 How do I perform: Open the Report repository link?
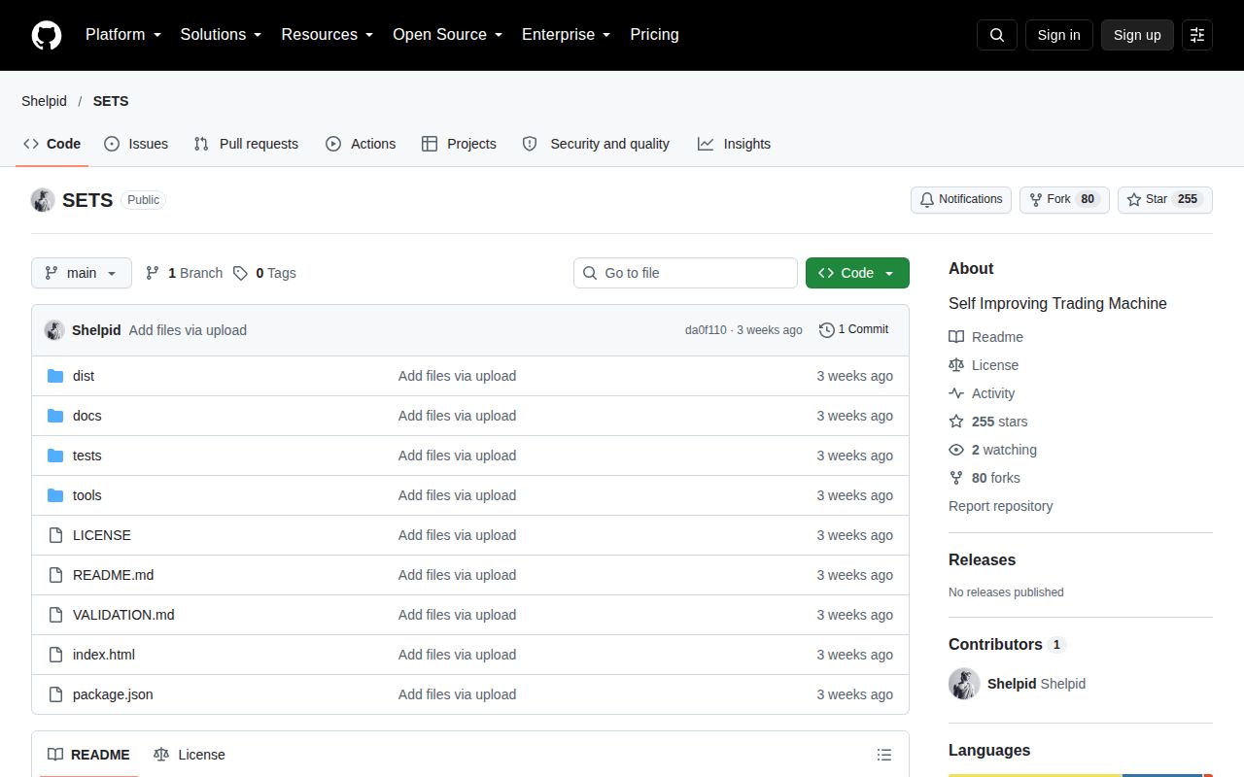(x=1000, y=506)
